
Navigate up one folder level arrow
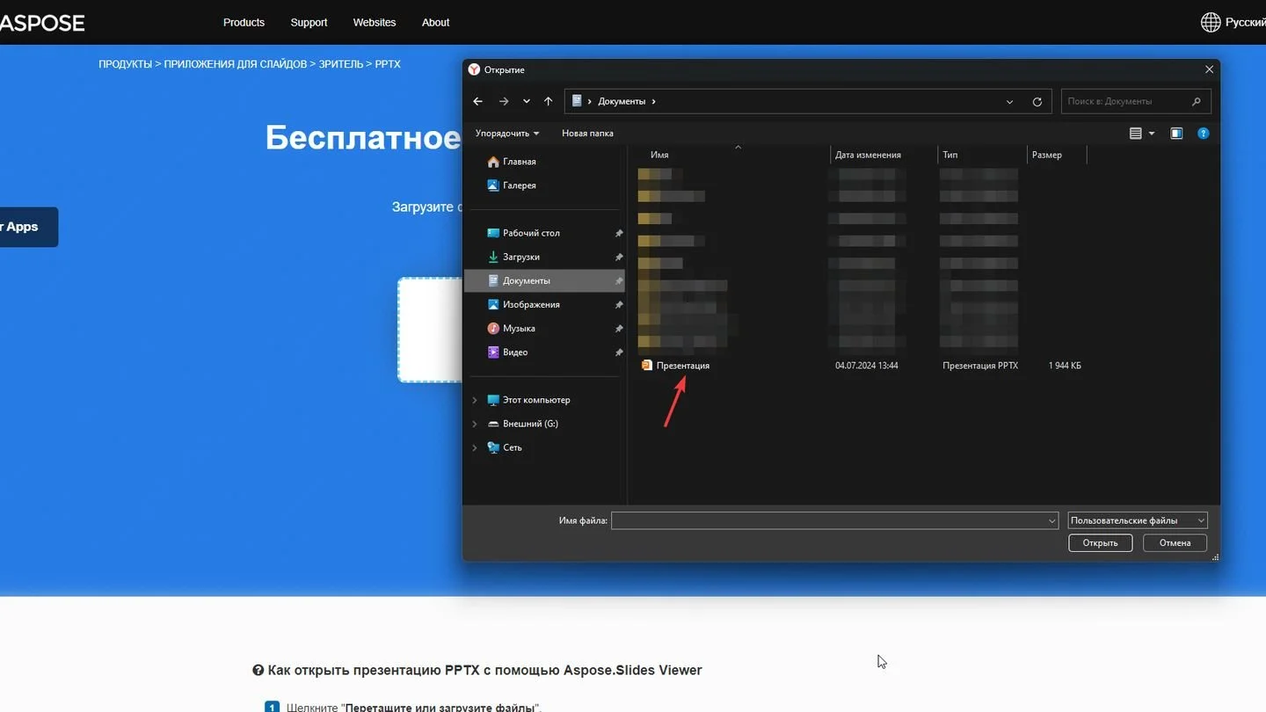[548, 101]
